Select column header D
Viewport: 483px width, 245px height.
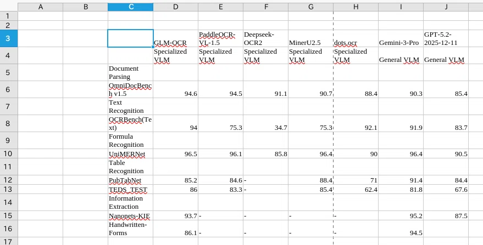pyautogui.click(x=176, y=7)
